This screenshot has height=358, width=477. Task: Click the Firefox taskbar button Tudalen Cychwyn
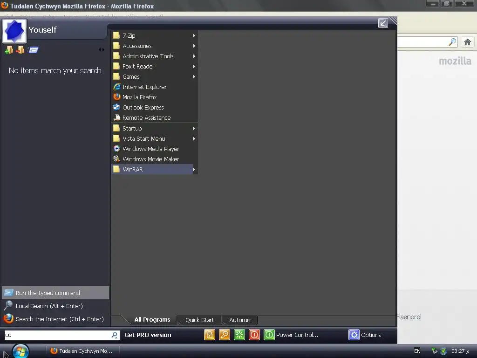point(82,351)
